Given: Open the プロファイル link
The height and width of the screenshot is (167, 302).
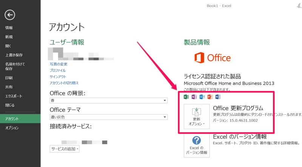Looking at the screenshot, I should pos(58,70).
